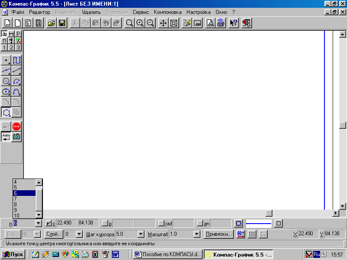Open the layer number dropdown
The image size is (347, 260).
(79, 234)
